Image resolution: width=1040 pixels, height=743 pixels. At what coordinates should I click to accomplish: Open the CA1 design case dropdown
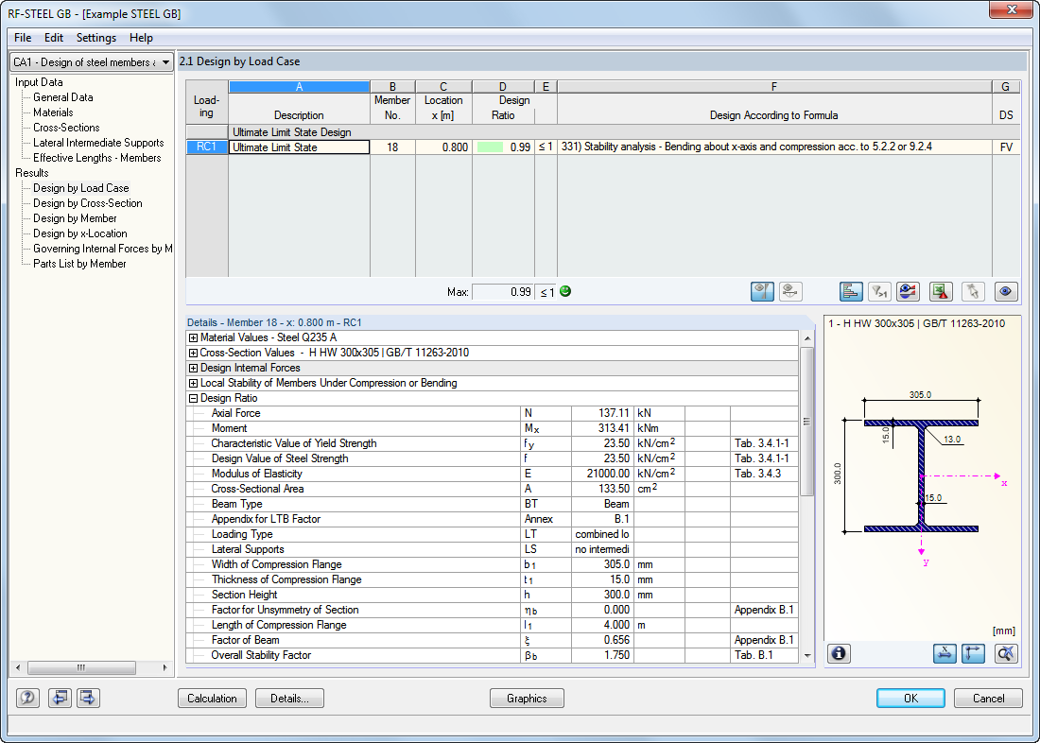click(x=92, y=62)
